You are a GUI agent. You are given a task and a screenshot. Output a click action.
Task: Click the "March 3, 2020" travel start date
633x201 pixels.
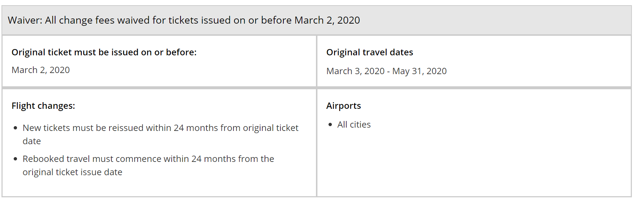355,71
